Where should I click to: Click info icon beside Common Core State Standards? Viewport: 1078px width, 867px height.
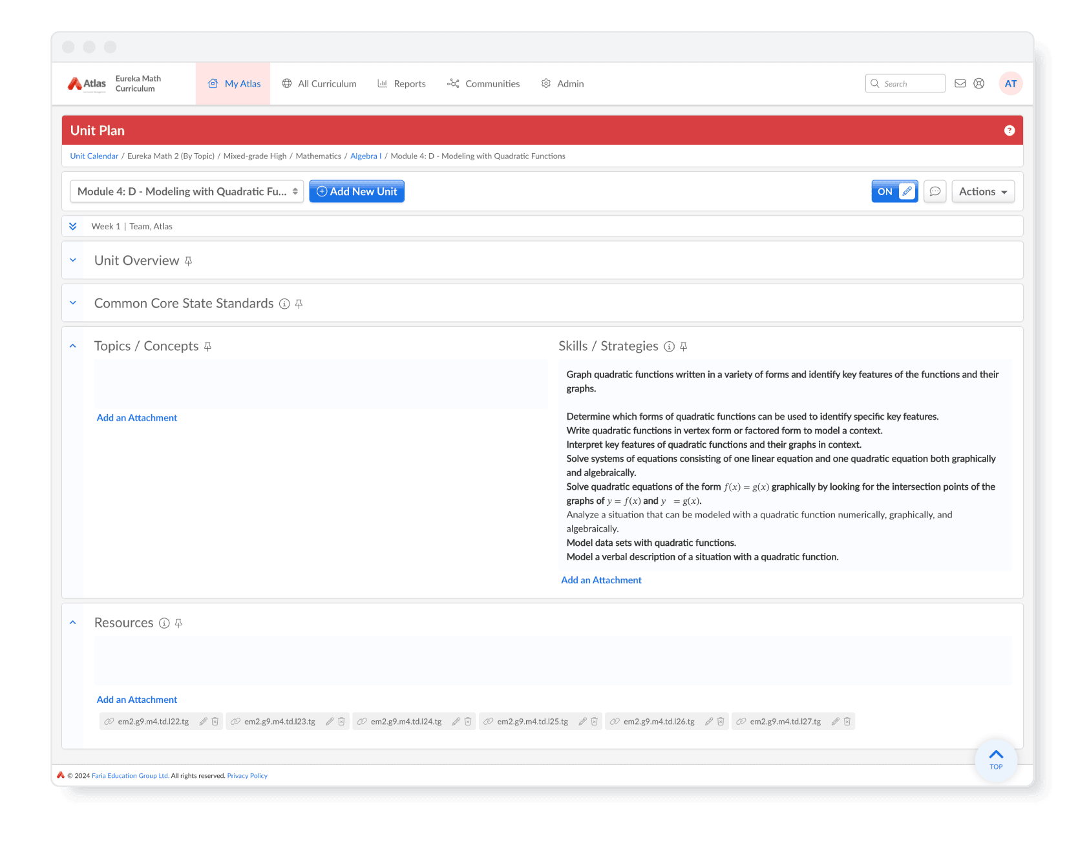[x=284, y=304]
